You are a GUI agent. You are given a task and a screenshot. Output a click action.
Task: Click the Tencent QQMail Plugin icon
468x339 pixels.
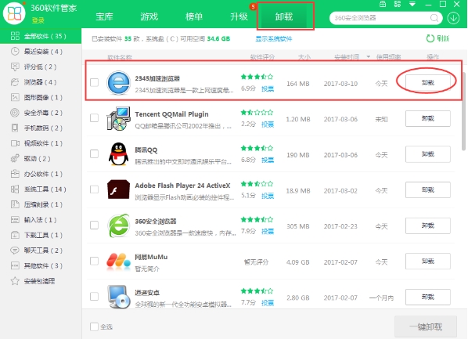pyautogui.click(x=118, y=118)
